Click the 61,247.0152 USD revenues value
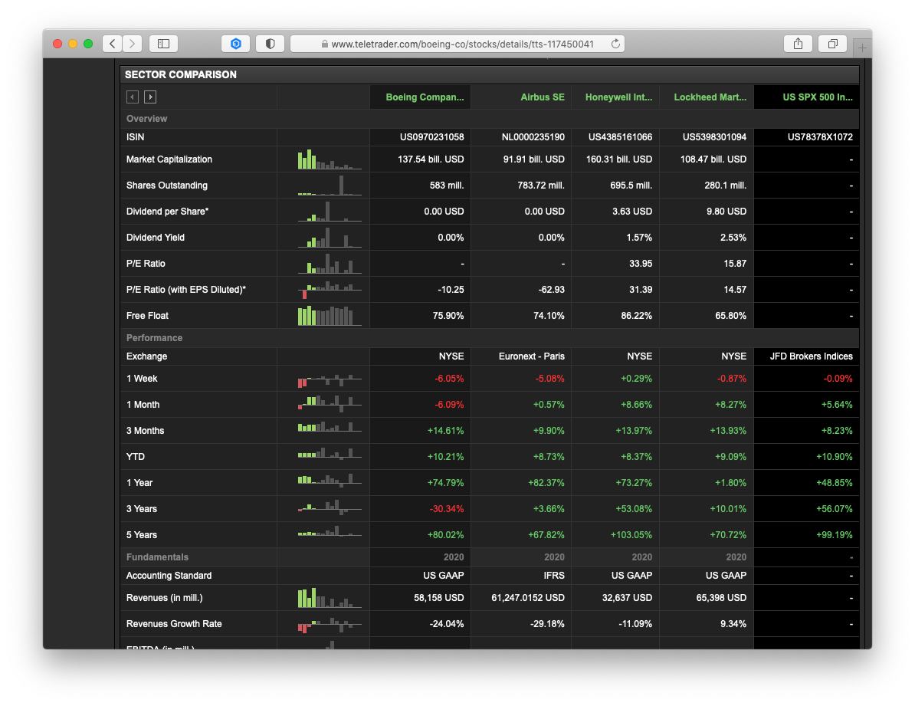The width and height of the screenshot is (915, 706). (x=527, y=598)
